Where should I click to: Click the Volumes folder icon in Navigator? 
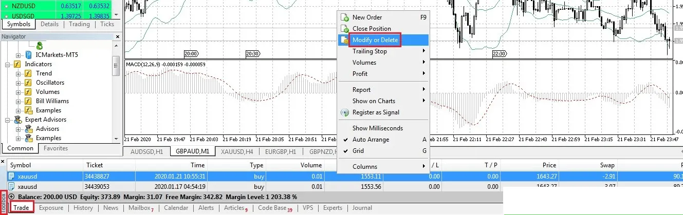tap(28, 92)
